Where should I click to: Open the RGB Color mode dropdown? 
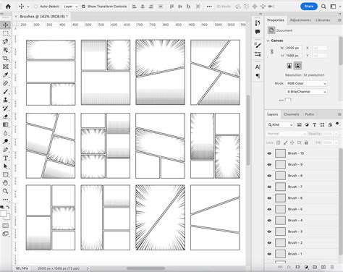[x=306, y=83]
